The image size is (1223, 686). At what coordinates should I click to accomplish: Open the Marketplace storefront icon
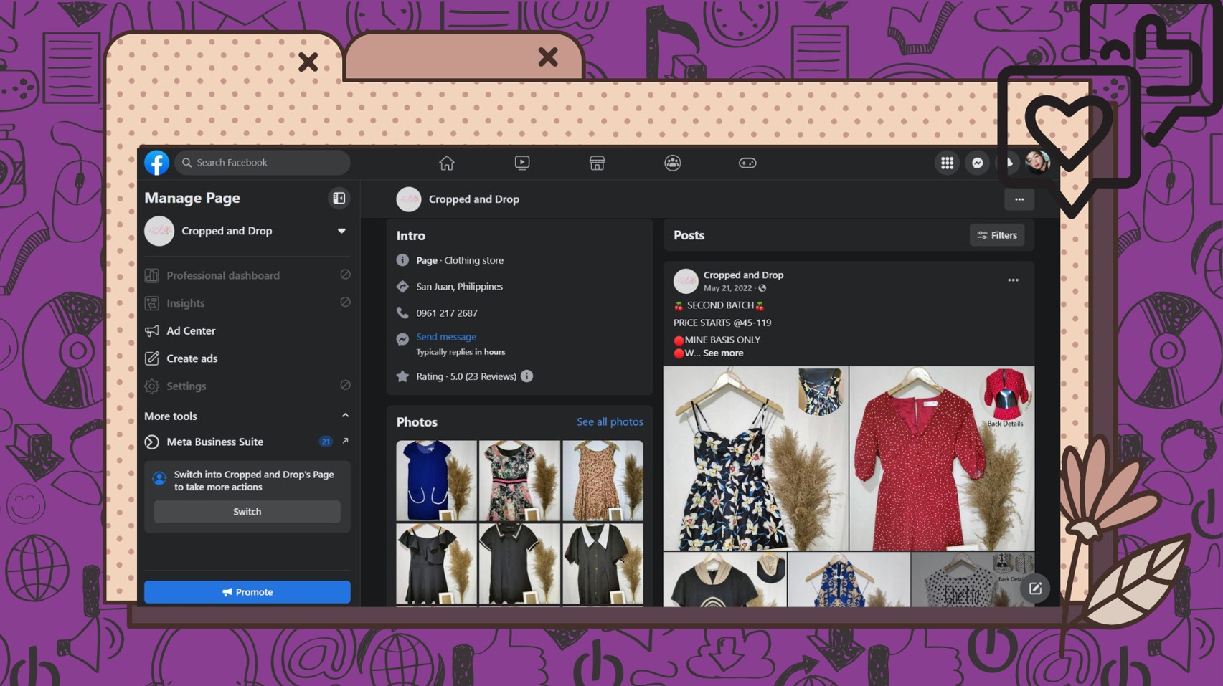click(x=597, y=163)
